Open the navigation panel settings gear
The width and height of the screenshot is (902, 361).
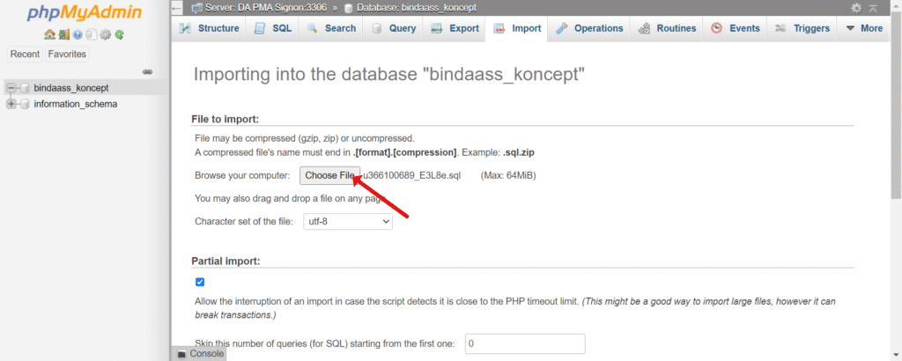pos(105,35)
